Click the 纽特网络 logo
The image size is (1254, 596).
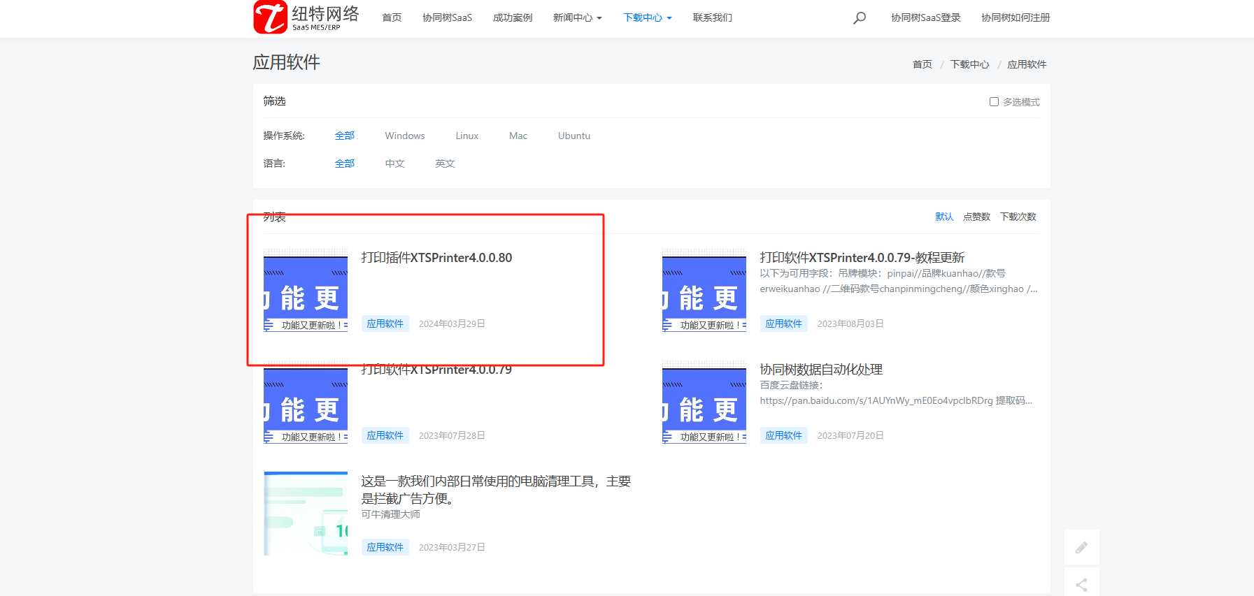(x=306, y=17)
